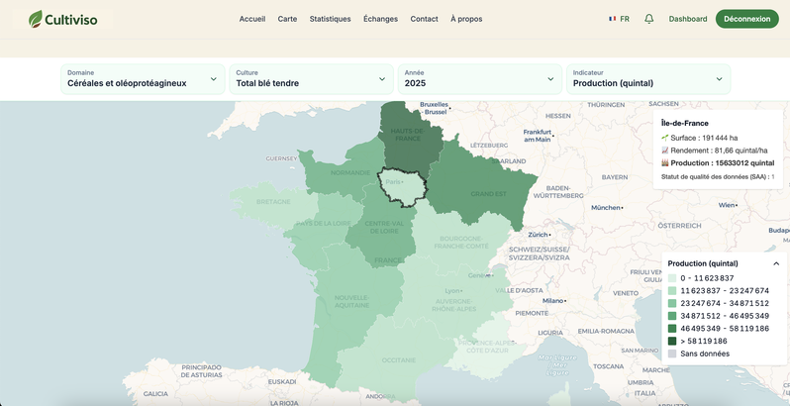Viewport: 790px width, 406px height.
Task: Open notifications bell icon
Action: tap(649, 19)
